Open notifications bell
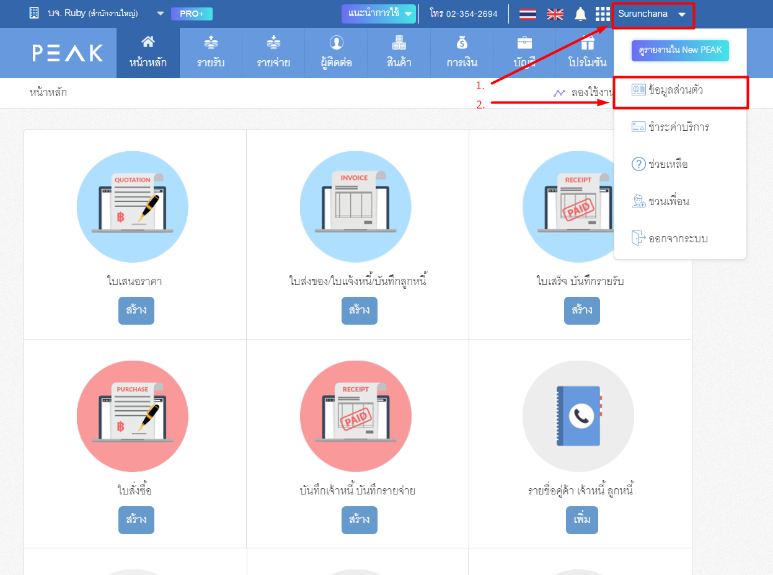773x575 pixels. tap(580, 14)
